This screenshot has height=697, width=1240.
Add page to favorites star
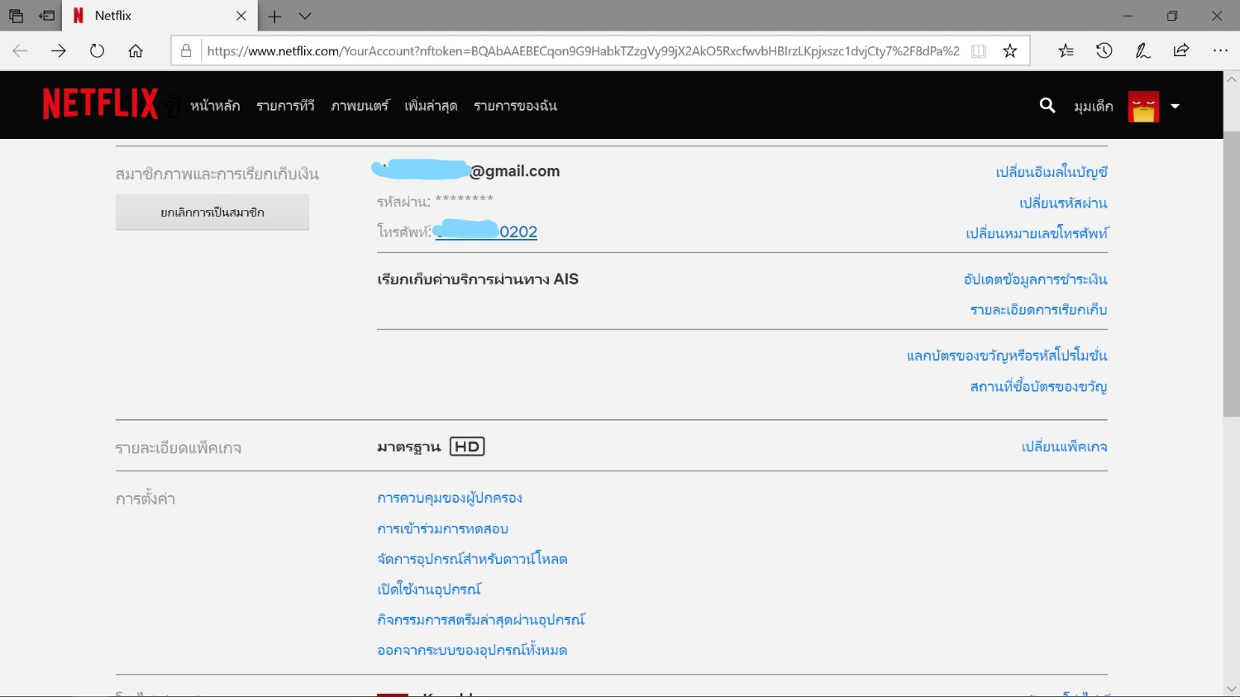[x=1010, y=50]
